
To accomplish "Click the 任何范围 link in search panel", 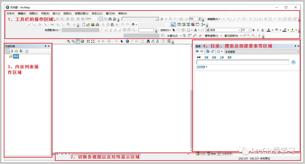I will tap(201, 66).
